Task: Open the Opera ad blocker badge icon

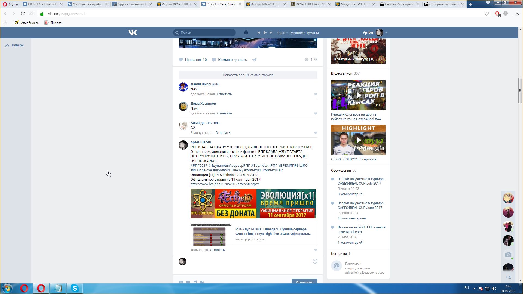Action: [x=497, y=14]
